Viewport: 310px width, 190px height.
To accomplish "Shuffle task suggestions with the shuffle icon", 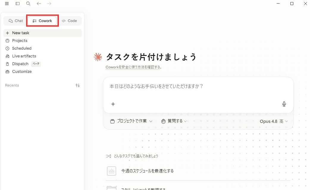I will click(109, 156).
